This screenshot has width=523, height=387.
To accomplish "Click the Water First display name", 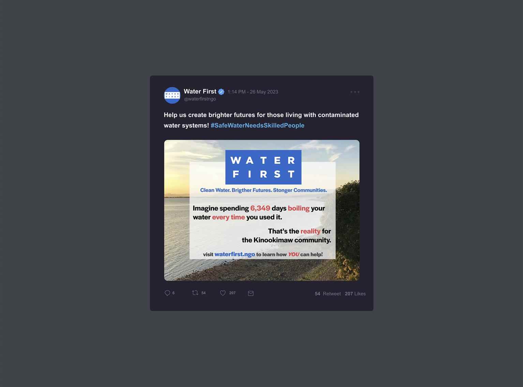I will tap(200, 91).
